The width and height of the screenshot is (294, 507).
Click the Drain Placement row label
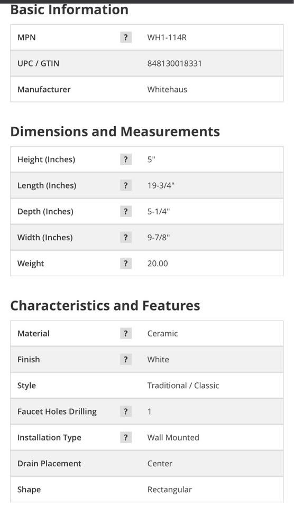[49, 463]
